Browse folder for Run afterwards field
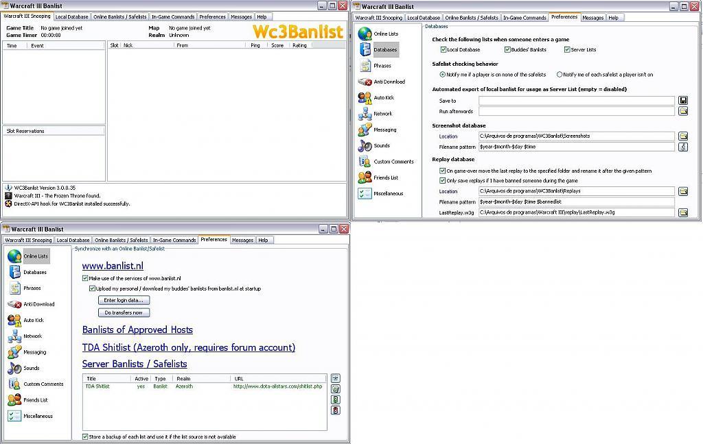 [x=683, y=111]
